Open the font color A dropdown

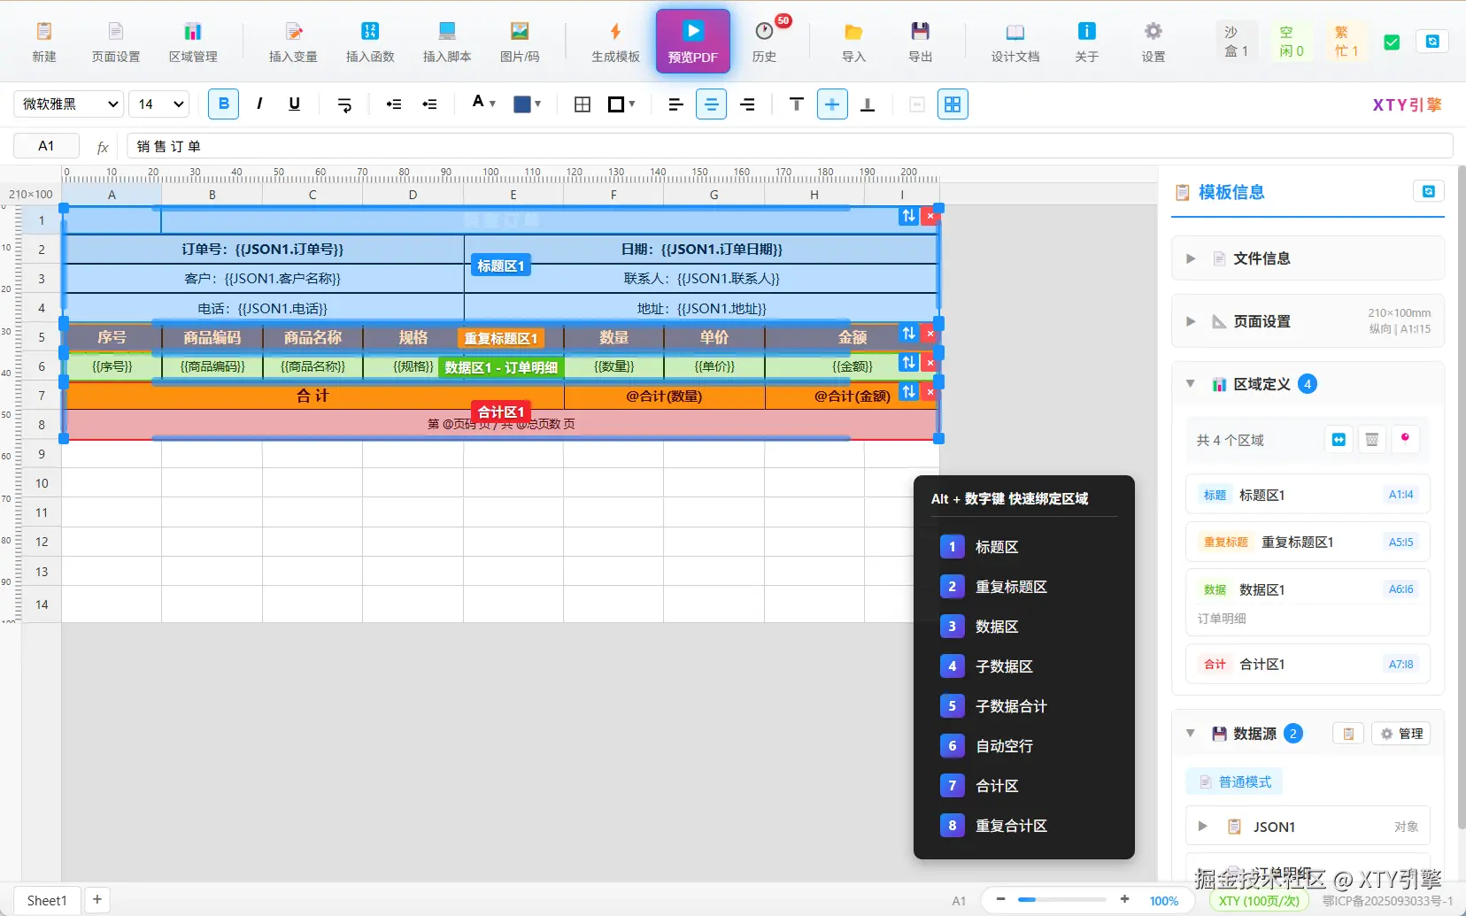pyautogui.click(x=483, y=104)
